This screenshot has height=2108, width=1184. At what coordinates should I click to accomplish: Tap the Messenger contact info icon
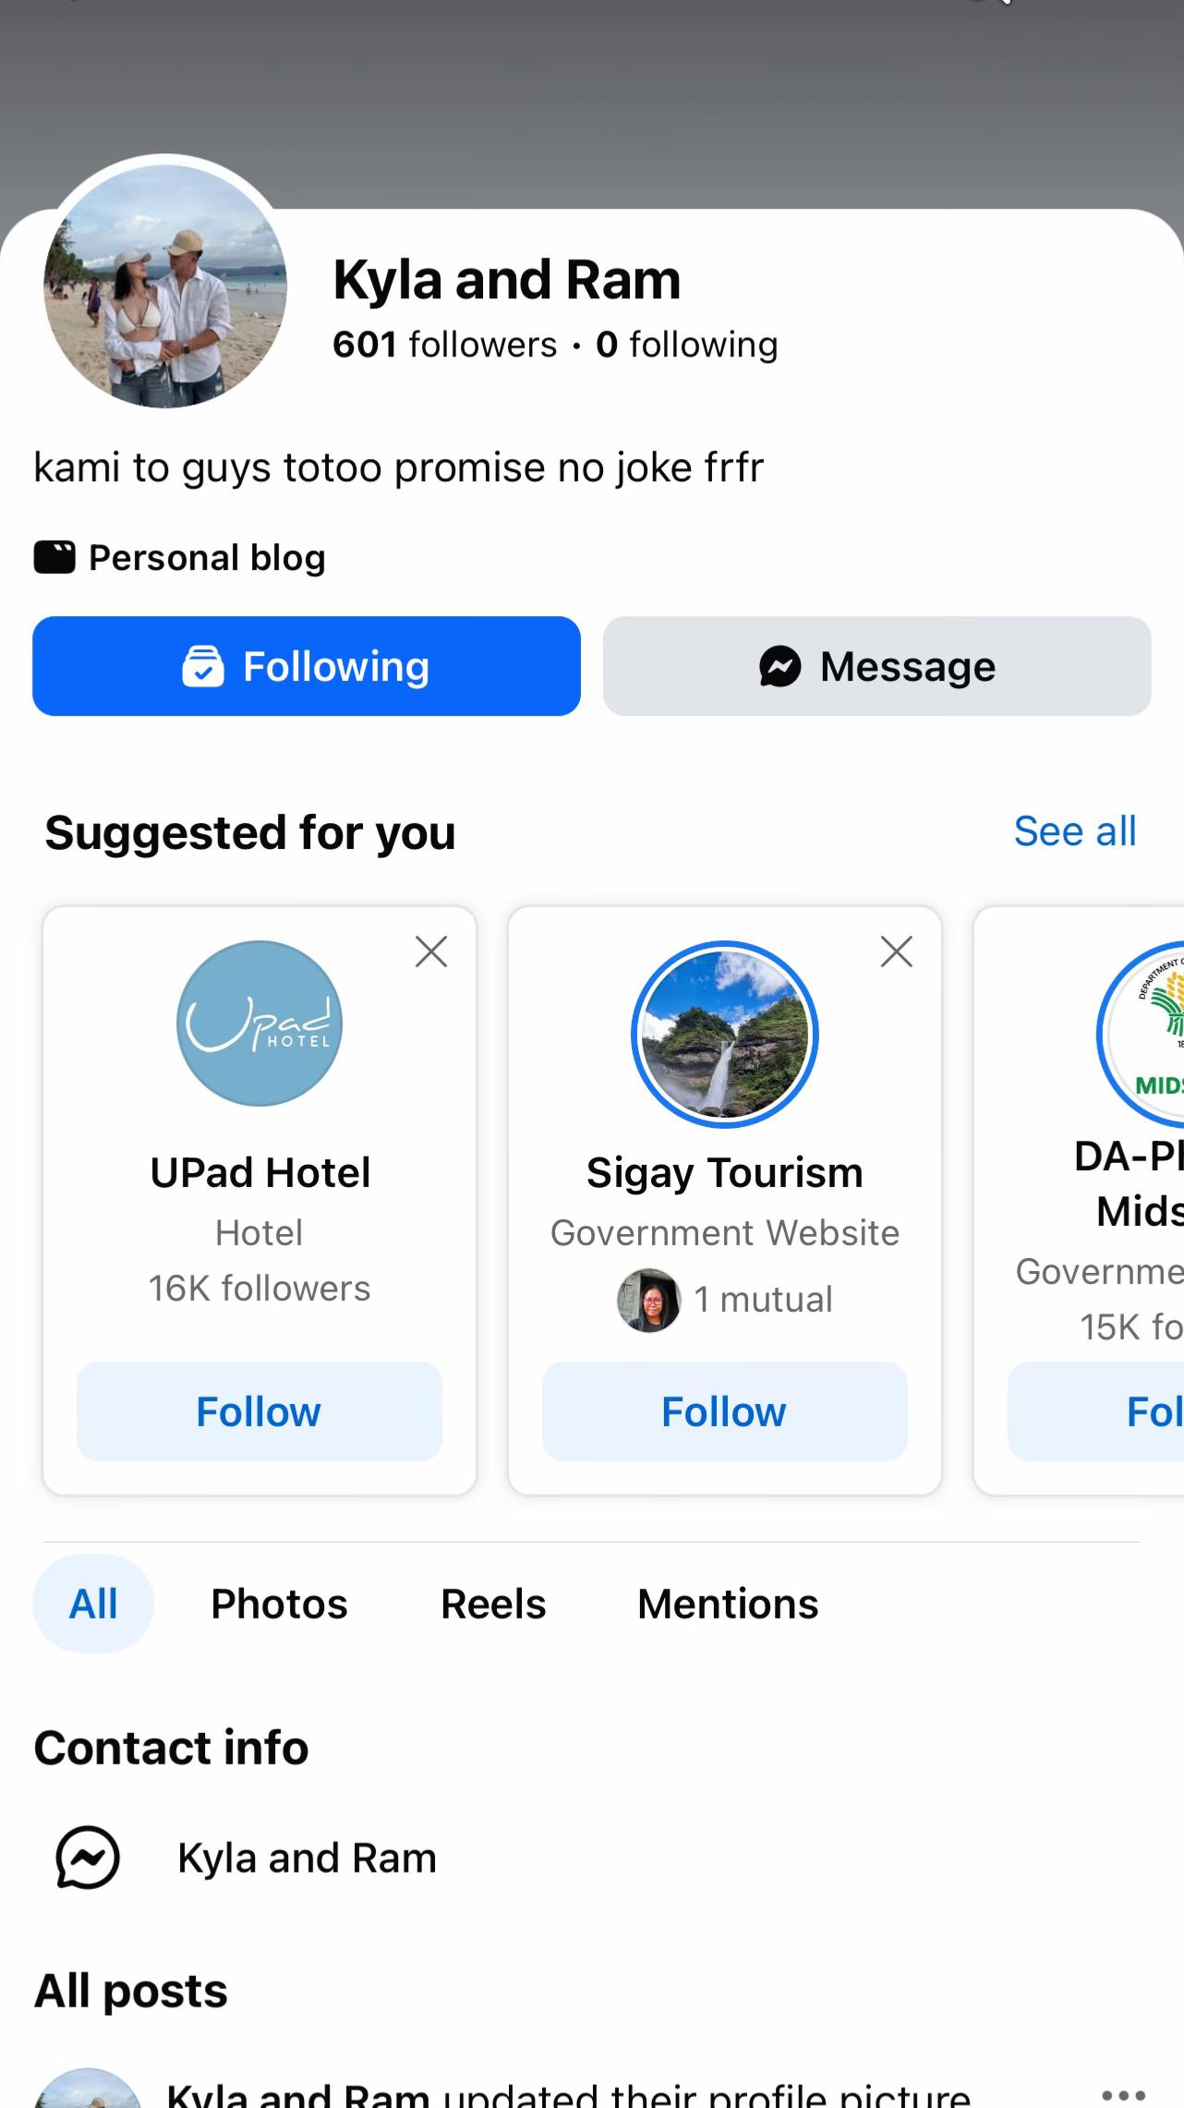(88, 1858)
